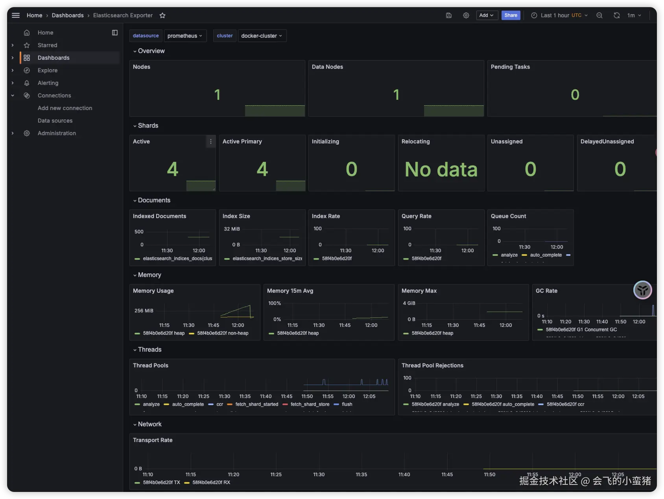The width and height of the screenshot is (664, 499).
Task: Toggle heap series in Memory Usage legend
Action: (163, 333)
